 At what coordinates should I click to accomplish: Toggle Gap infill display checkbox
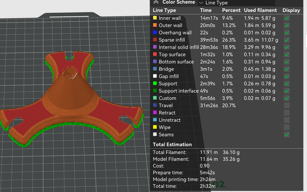click(x=287, y=76)
